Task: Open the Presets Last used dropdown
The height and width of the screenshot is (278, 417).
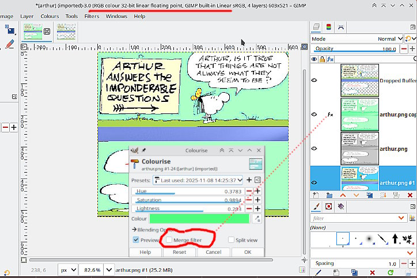Action: click(x=198, y=180)
